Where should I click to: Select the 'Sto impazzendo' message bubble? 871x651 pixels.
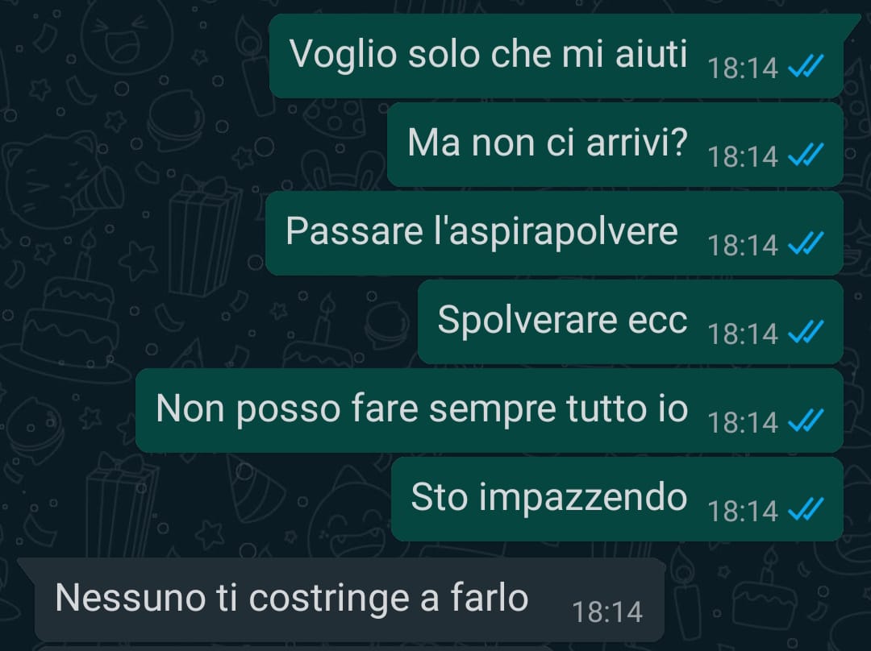click(617, 499)
